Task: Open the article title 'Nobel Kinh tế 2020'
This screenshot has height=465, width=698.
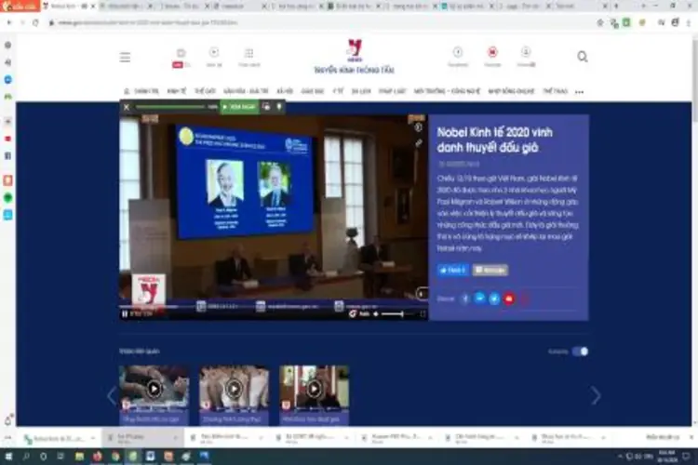Action: pyautogui.click(x=500, y=139)
